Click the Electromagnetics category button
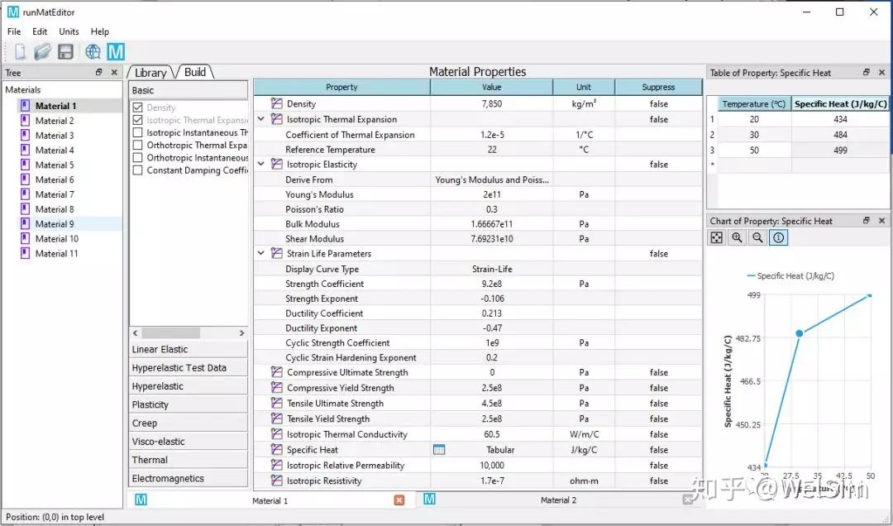 187,477
